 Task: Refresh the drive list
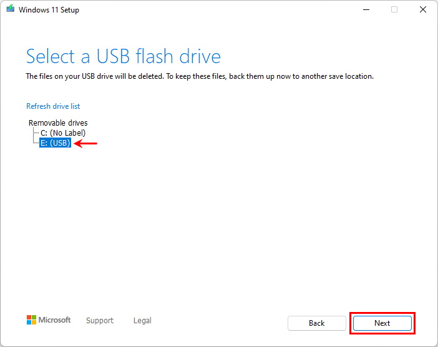coord(53,106)
